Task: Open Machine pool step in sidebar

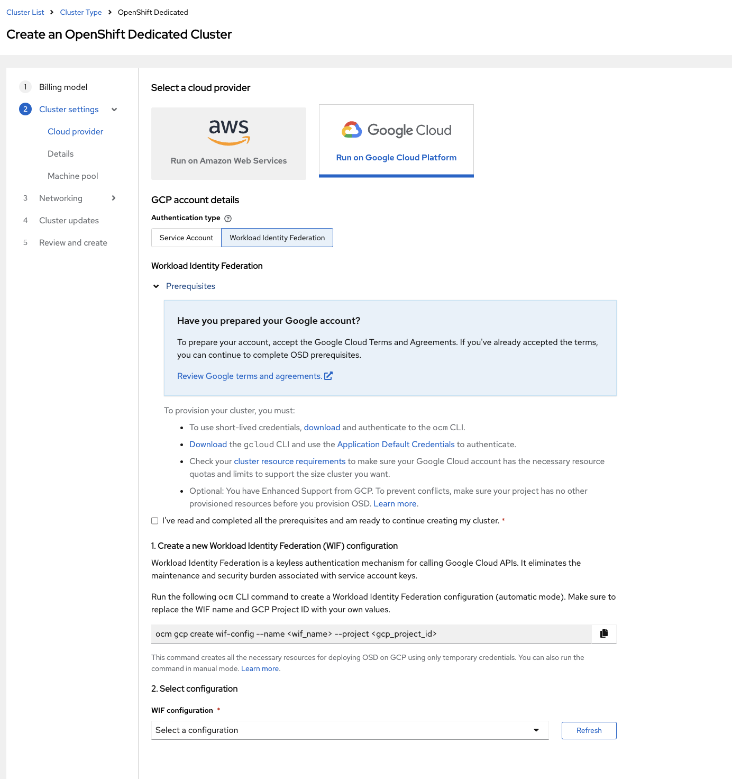Action: point(73,176)
